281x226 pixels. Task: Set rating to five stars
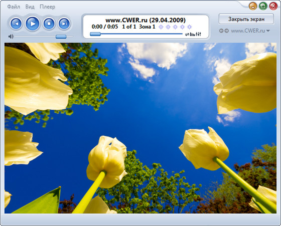190,27
